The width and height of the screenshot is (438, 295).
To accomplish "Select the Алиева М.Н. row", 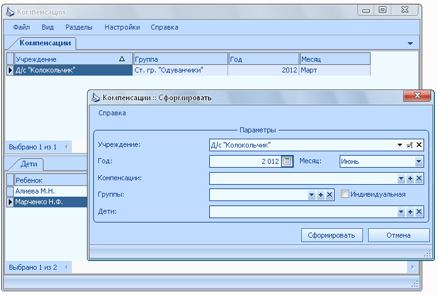I will click(51, 191).
